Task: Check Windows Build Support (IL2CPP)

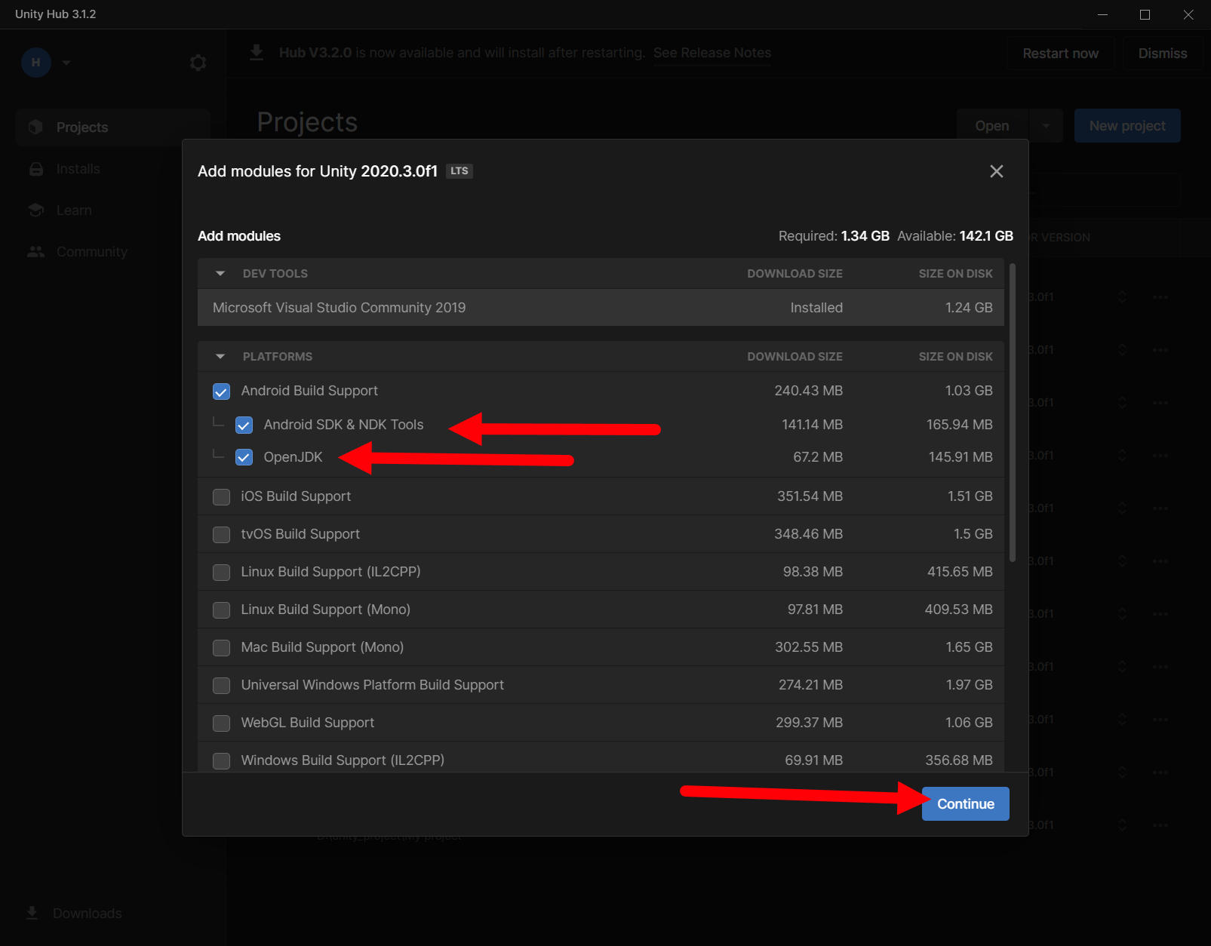Action: (x=221, y=761)
